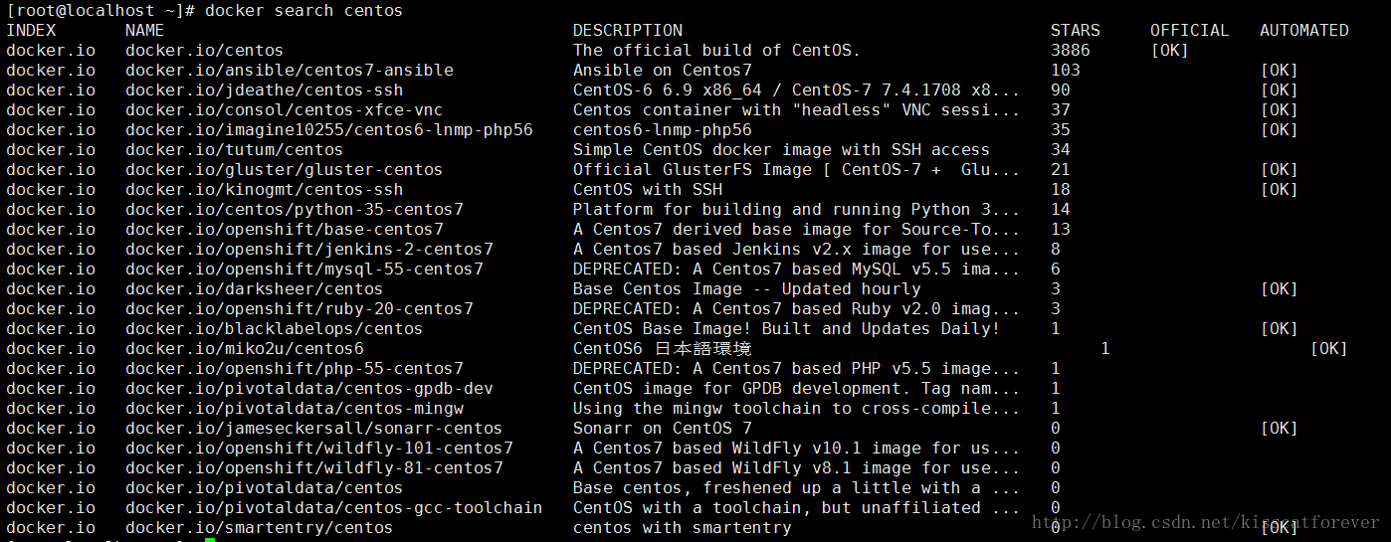Select docker.io/kinogmt/centos-ssh name
1391x542 pixels.
point(265,189)
